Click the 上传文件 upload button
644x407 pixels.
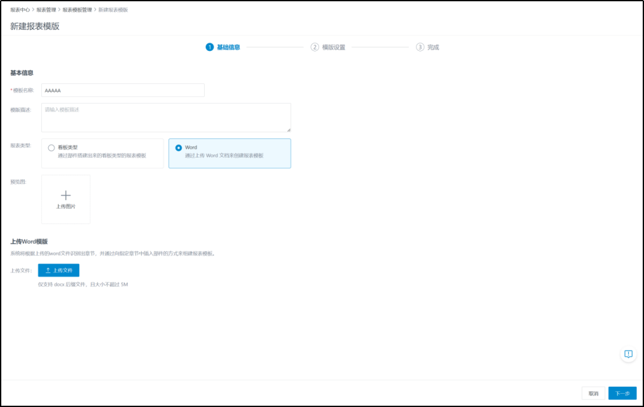pyautogui.click(x=58, y=270)
